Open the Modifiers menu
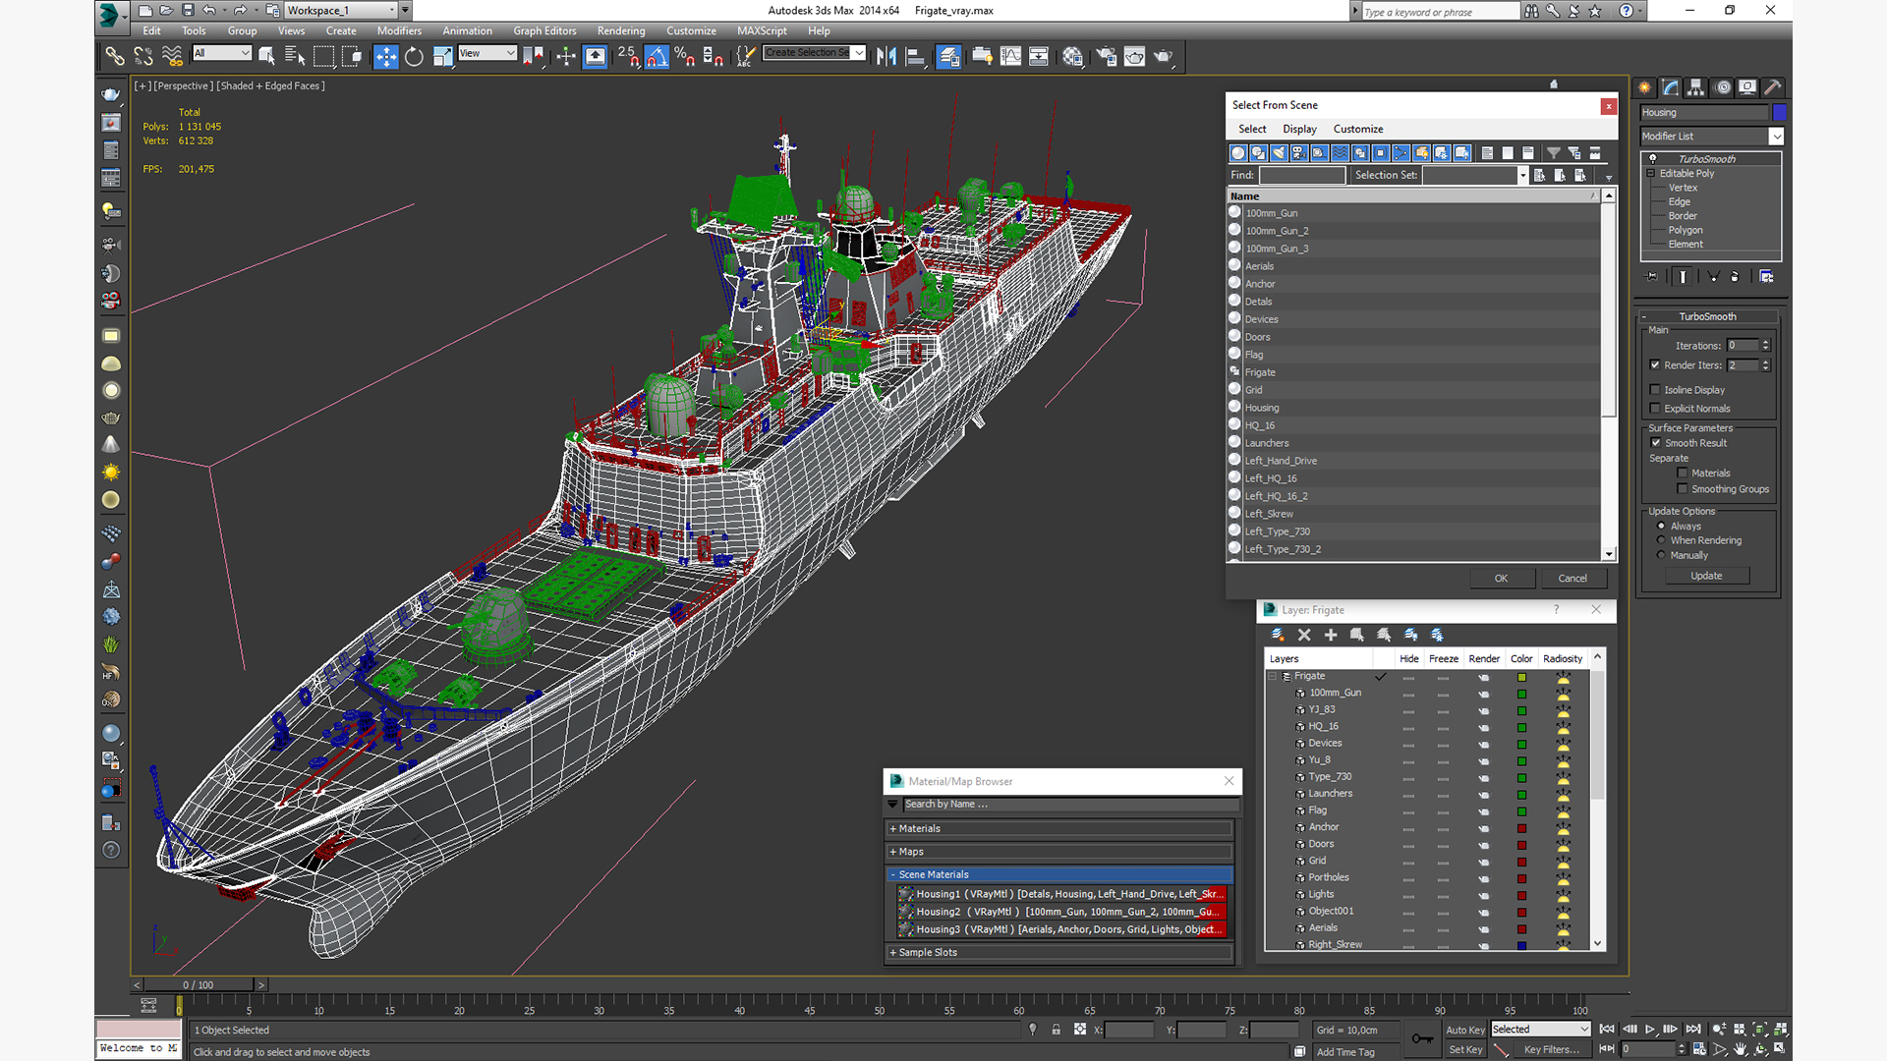 coord(399,31)
